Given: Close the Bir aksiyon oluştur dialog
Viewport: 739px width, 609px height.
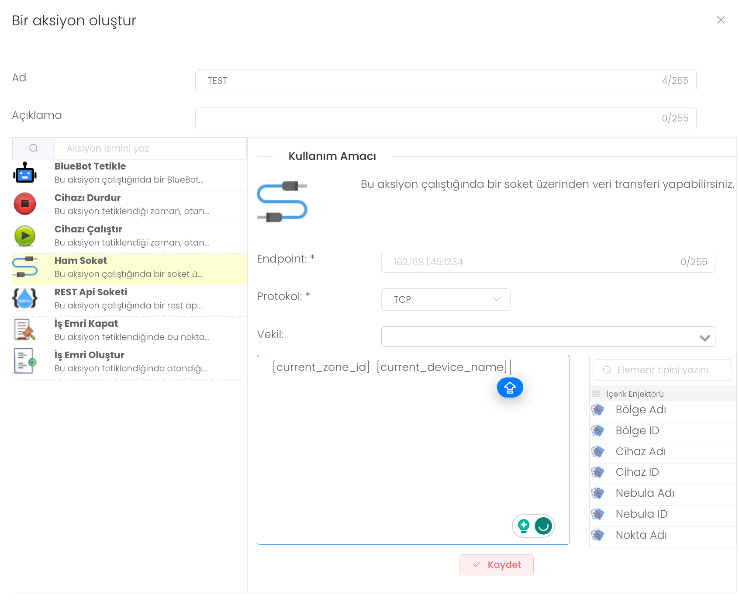Looking at the screenshot, I should 721,20.
